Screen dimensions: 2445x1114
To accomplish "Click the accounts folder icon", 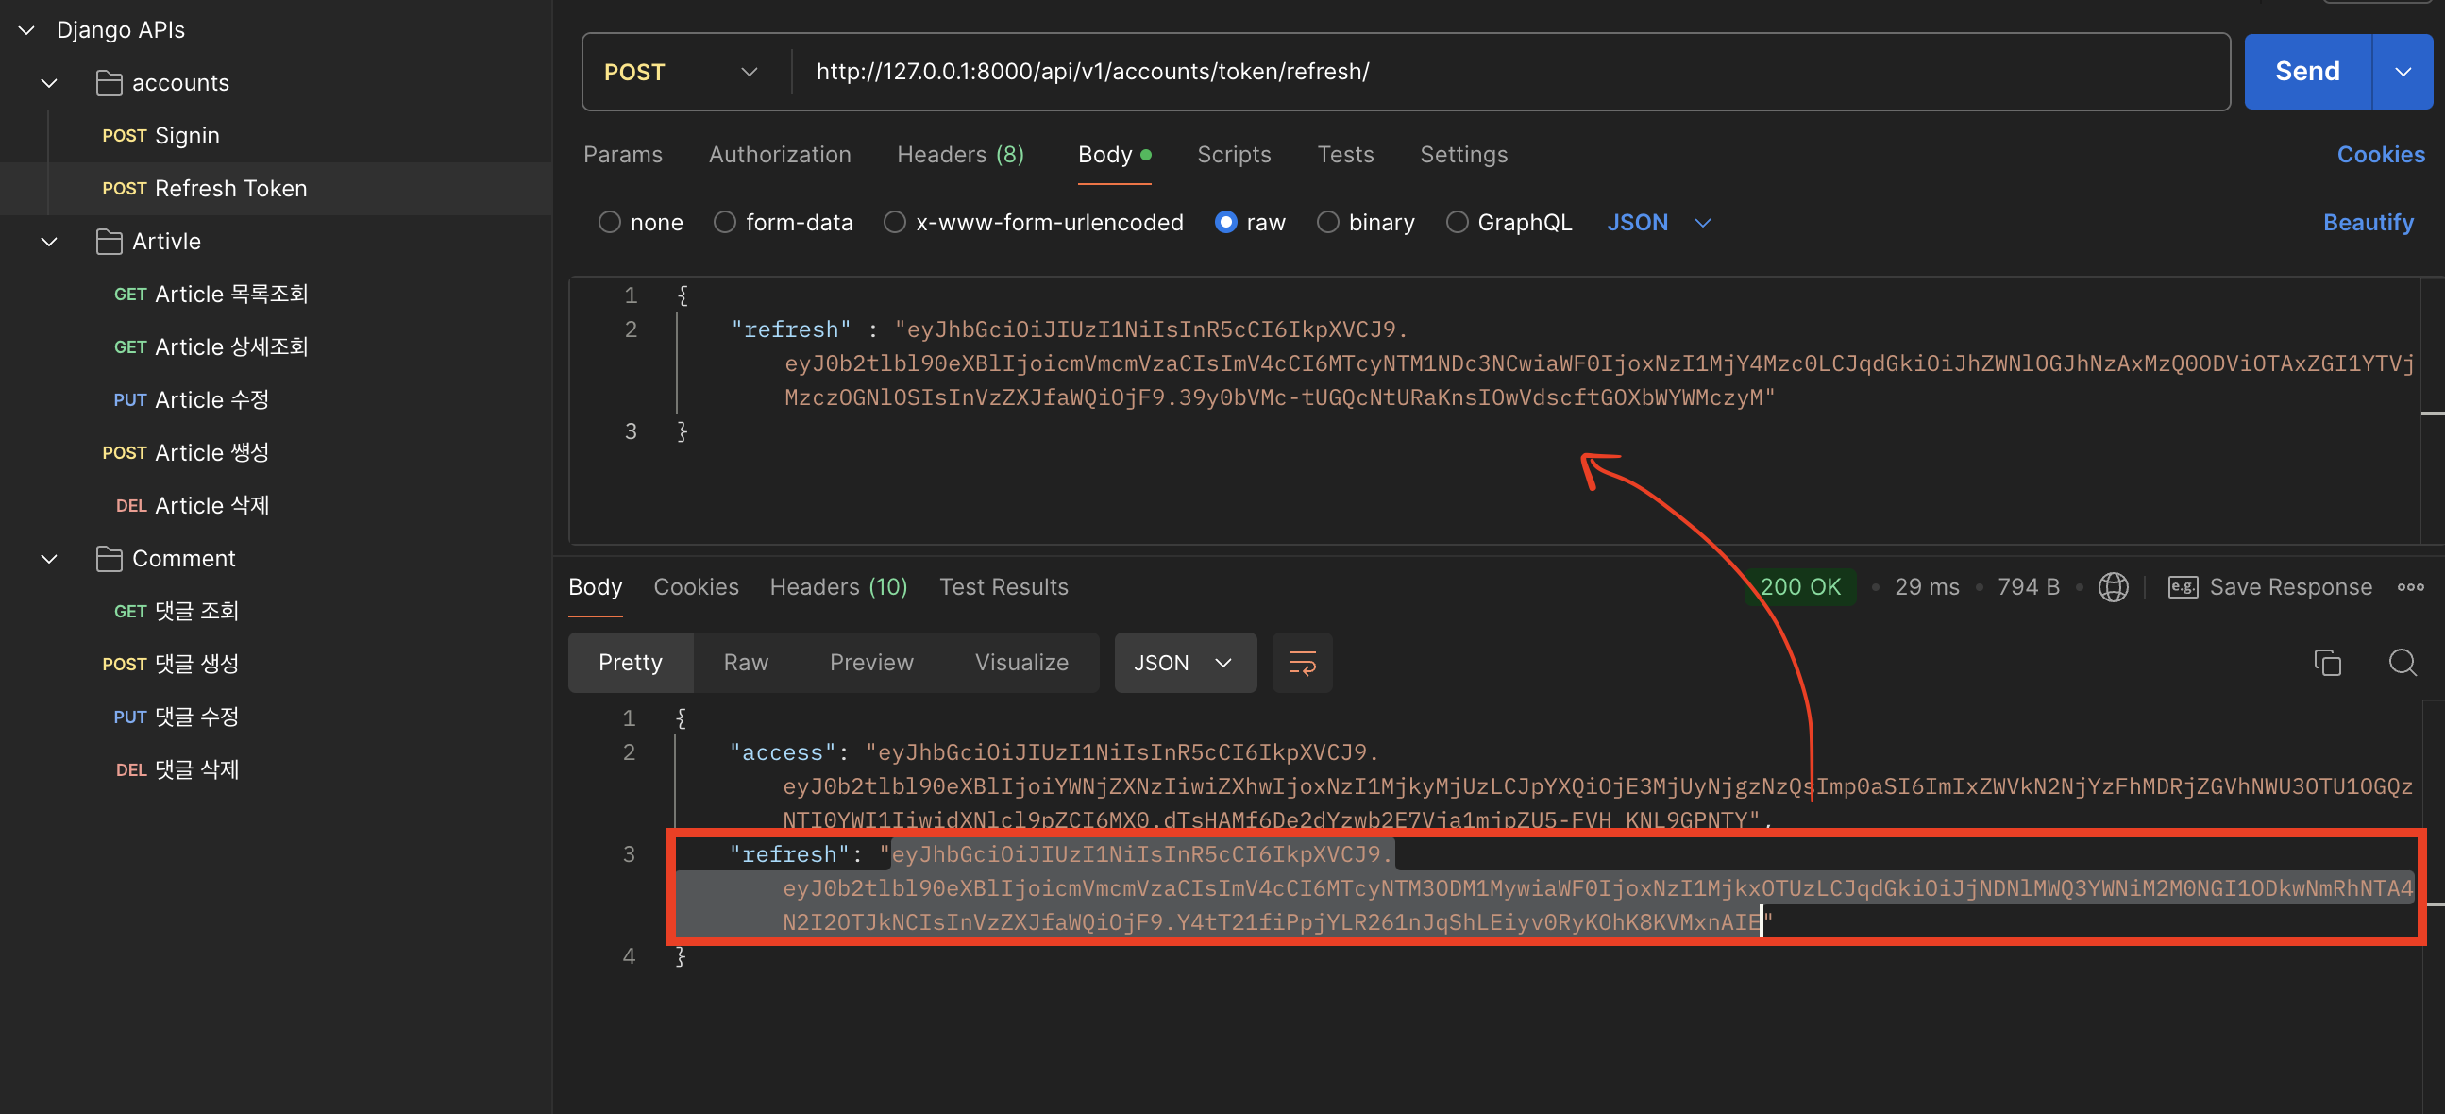I will [x=110, y=82].
